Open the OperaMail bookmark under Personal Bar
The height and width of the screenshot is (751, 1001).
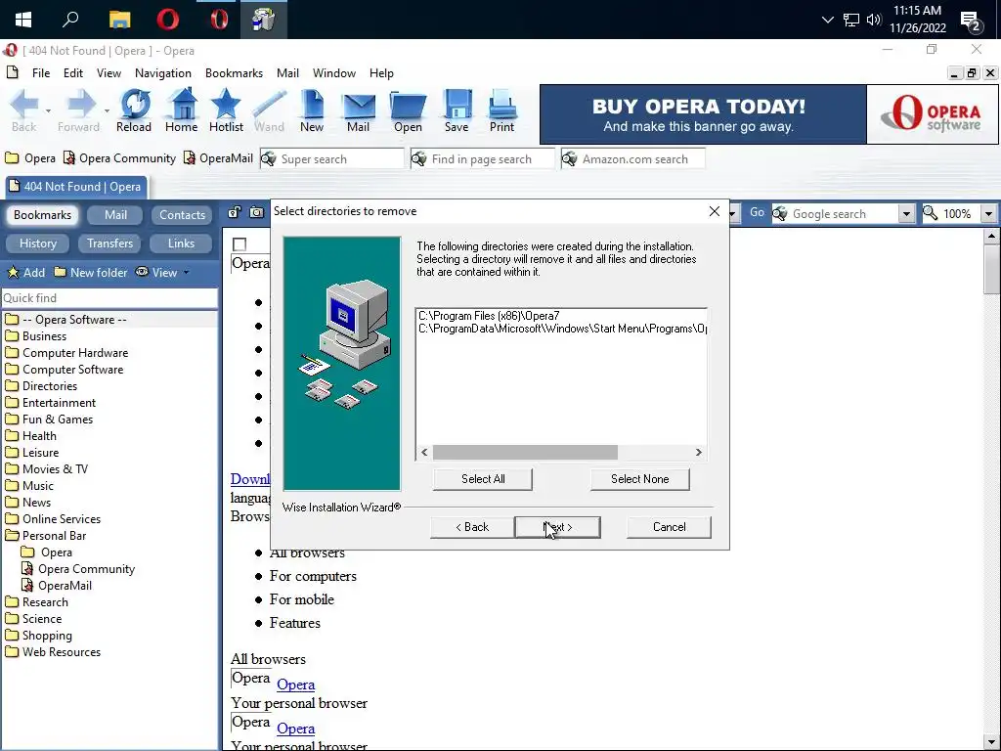(57, 586)
